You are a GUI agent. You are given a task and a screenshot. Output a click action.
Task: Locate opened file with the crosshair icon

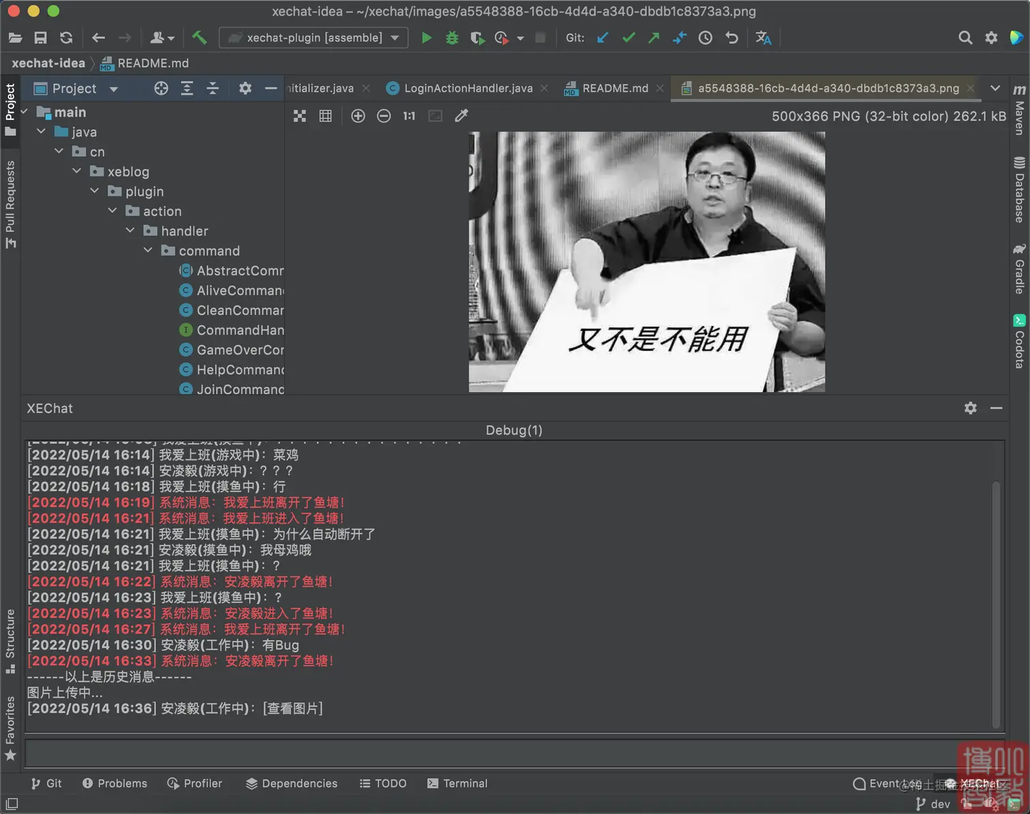tap(161, 88)
